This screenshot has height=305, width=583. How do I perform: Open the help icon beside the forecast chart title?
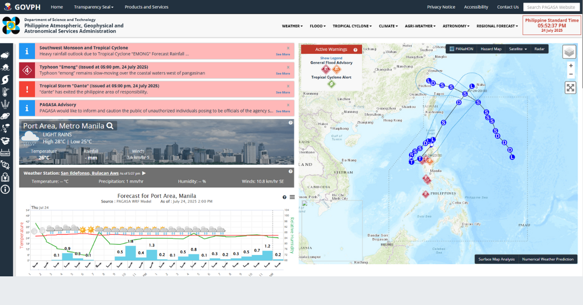click(285, 197)
